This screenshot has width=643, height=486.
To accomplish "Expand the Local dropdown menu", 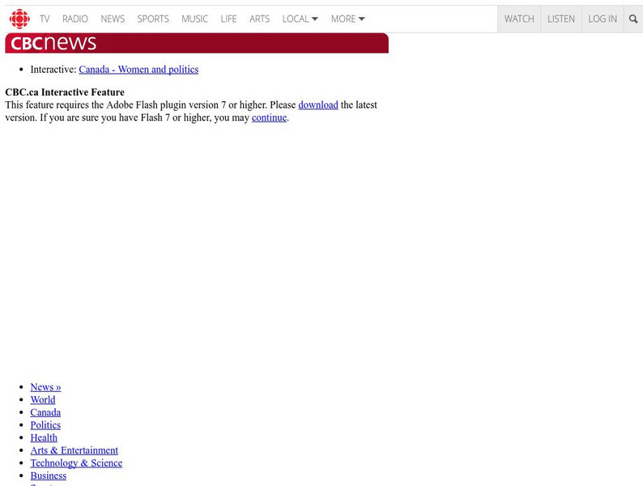I will coord(300,19).
